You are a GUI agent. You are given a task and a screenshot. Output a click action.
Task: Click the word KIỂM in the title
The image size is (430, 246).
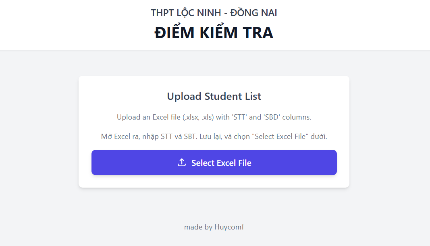point(218,33)
